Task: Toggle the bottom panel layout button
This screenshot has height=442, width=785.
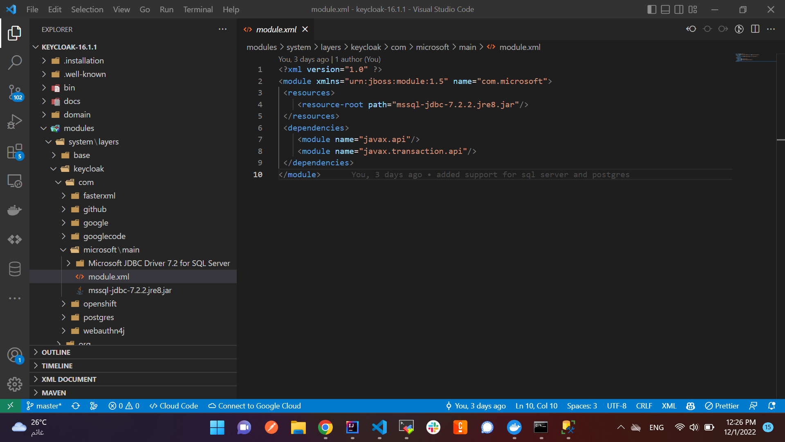Action: point(665,9)
